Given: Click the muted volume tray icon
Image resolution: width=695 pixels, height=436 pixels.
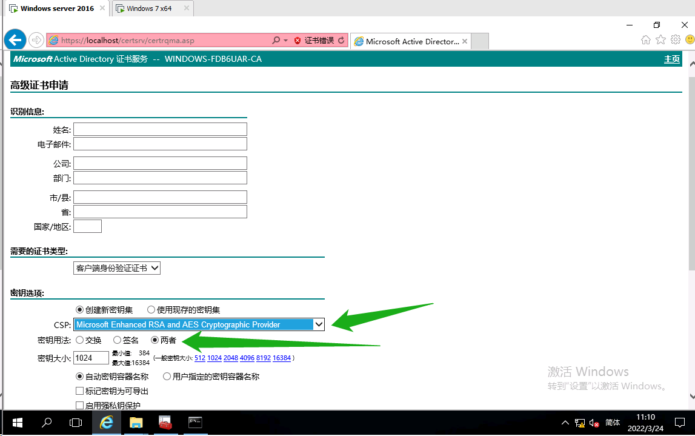Looking at the screenshot, I should tap(594, 423).
